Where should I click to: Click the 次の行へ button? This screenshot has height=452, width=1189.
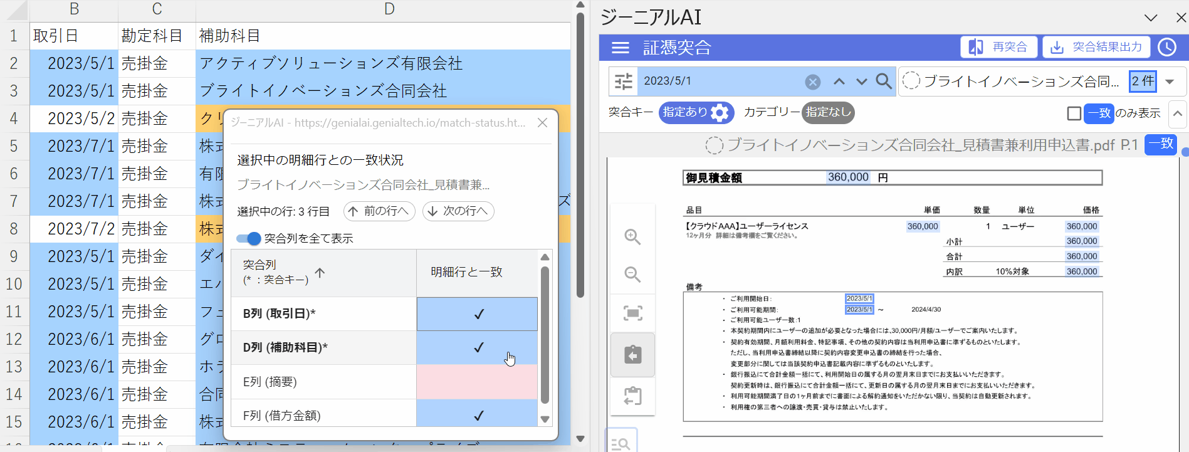[x=458, y=211]
